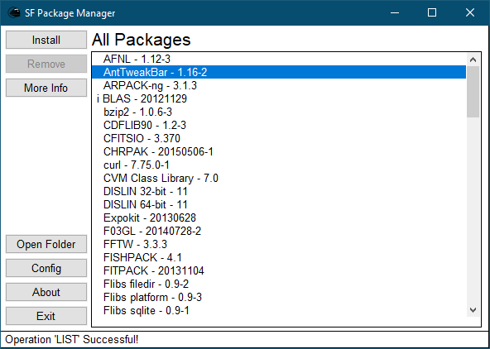Click the scrollbar down arrow
Screen dimensions: 490x349
tap(473, 310)
